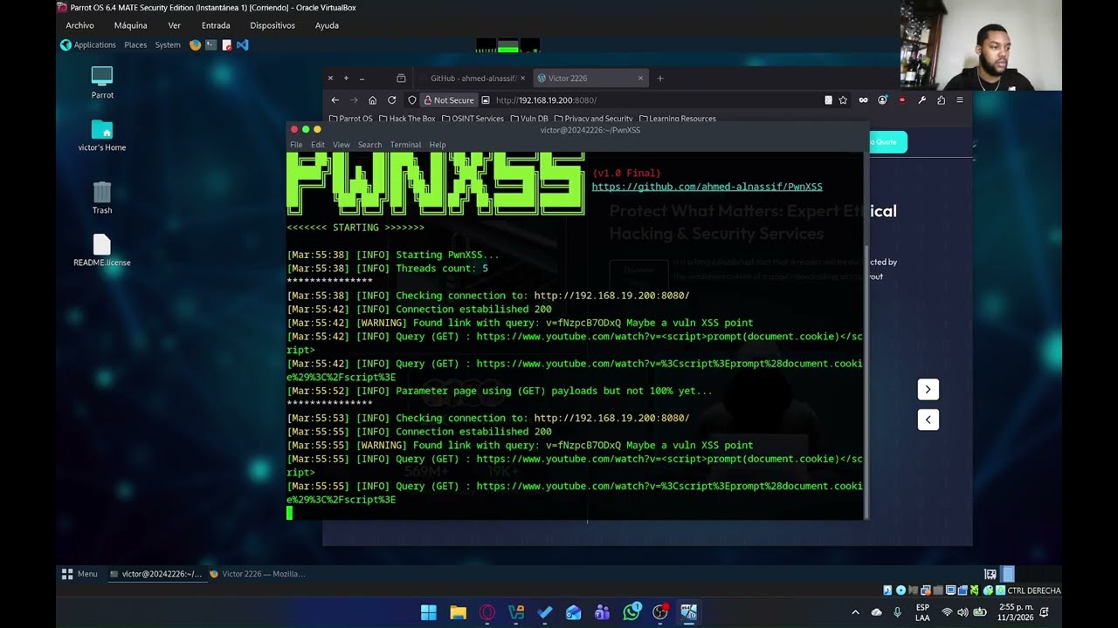Image resolution: width=1118 pixels, height=628 pixels.
Task: Toggle reader view icon in URL bar
Action: (828, 100)
